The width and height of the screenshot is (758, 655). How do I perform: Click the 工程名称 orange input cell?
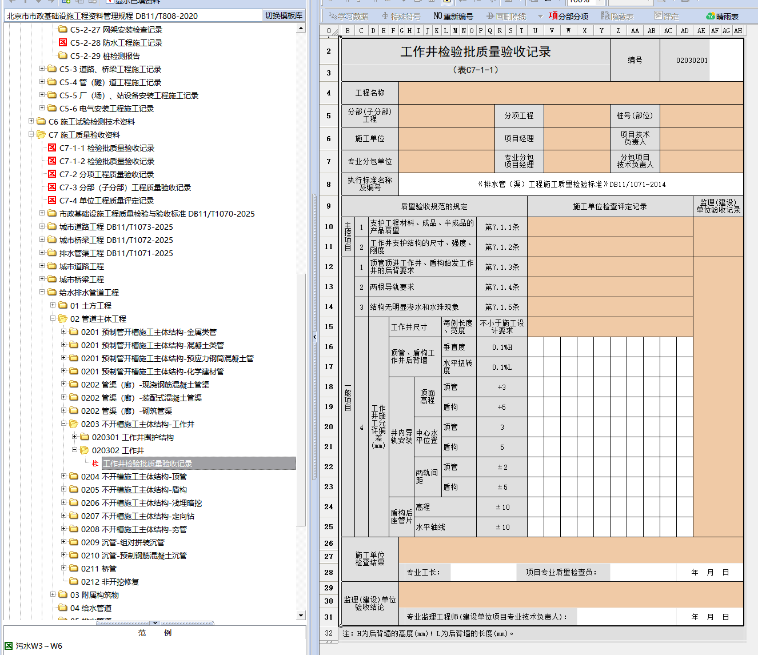pos(571,93)
